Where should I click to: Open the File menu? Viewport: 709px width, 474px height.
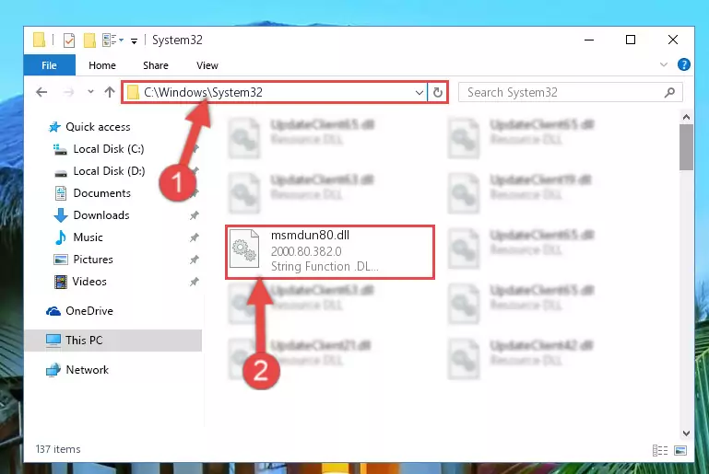tap(49, 65)
